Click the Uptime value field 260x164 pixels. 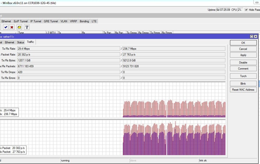(224, 10)
